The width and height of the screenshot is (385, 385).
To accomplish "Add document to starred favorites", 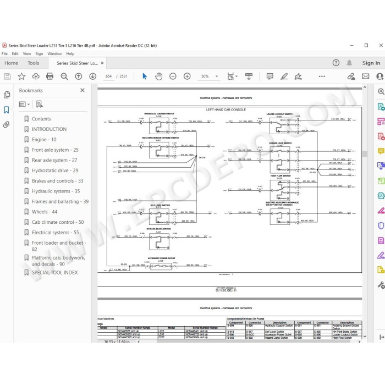I will click(x=21, y=76).
